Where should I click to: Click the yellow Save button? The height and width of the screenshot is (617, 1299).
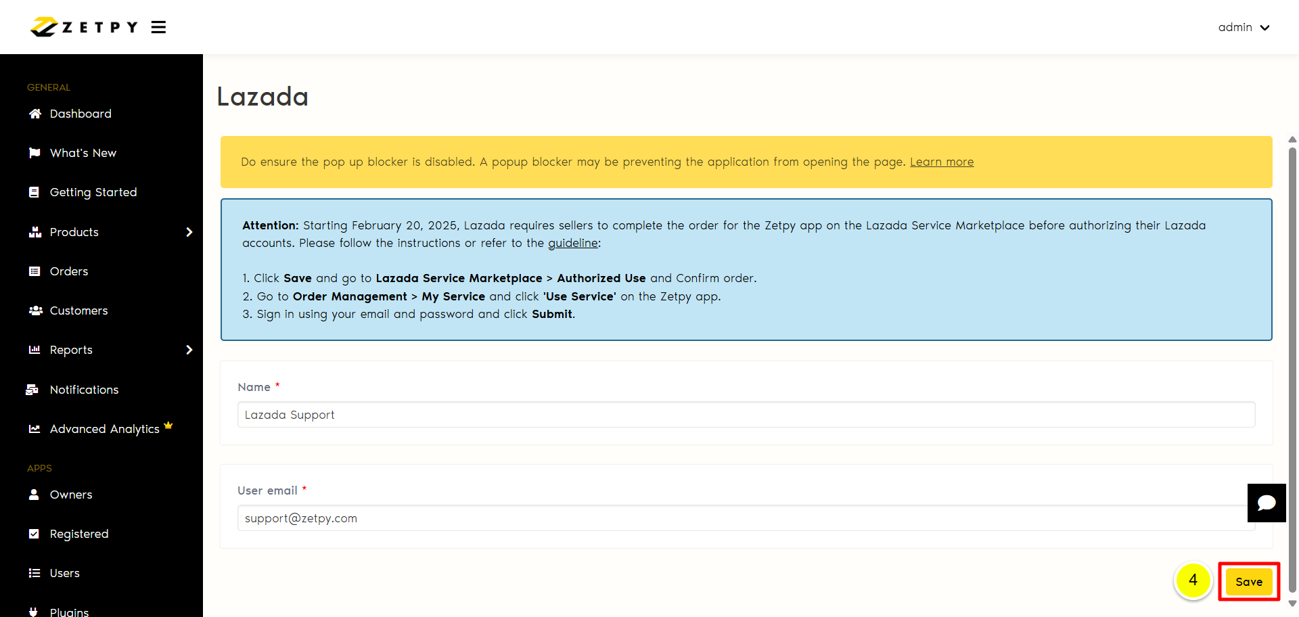click(x=1249, y=582)
